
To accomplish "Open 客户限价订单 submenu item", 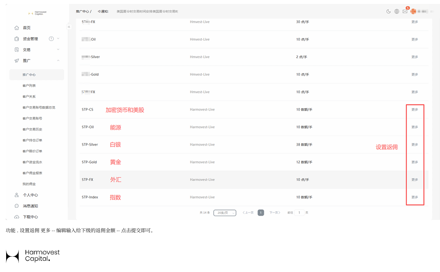I will tap(32, 151).
